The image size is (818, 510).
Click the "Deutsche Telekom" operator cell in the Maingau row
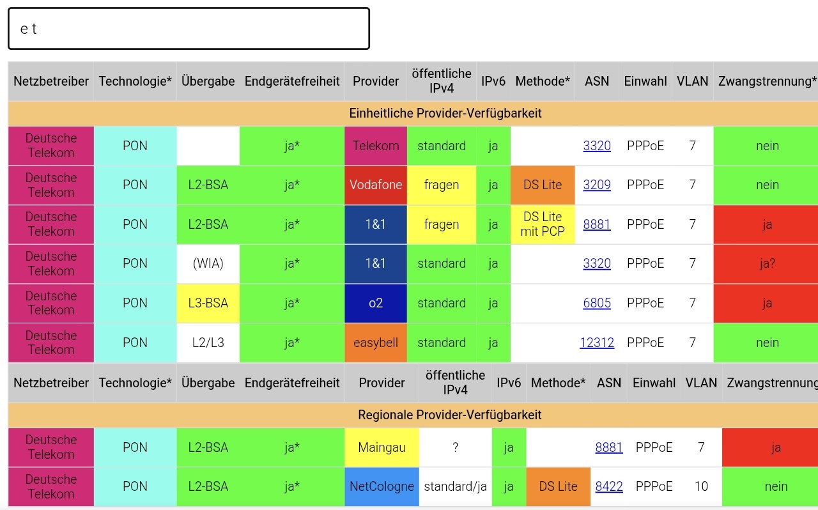coord(51,447)
